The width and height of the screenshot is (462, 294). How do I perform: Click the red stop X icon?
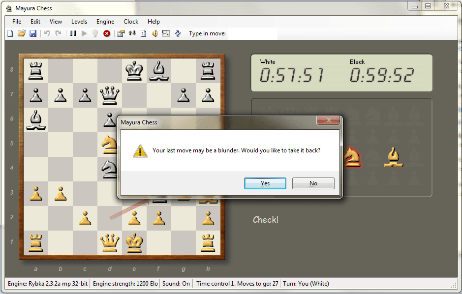click(107, 33)
